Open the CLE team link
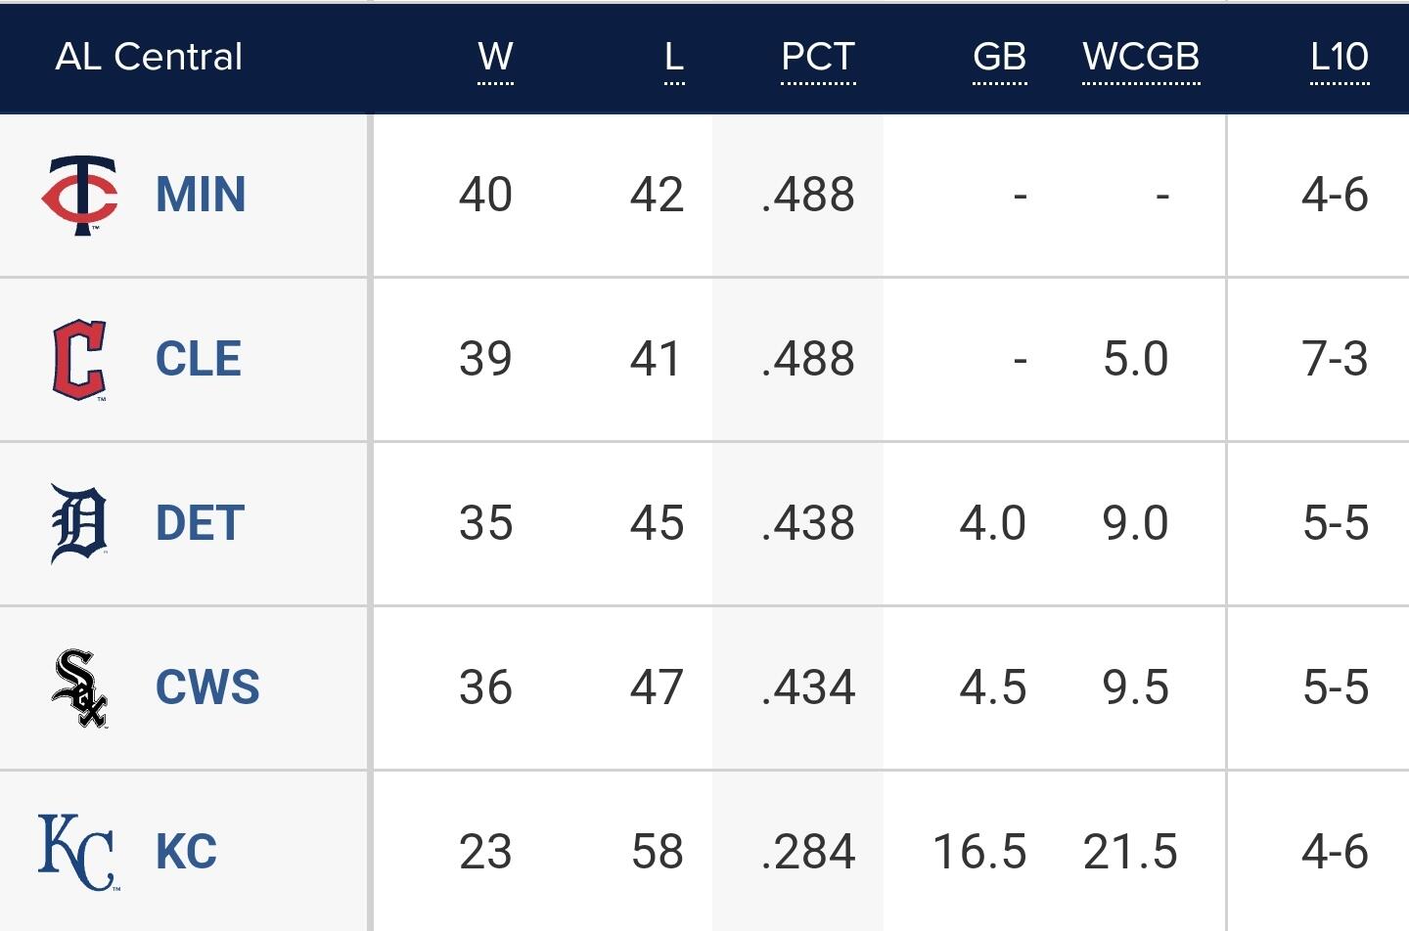The width and height of the screenshot is (1409, 931). point(199,359)
